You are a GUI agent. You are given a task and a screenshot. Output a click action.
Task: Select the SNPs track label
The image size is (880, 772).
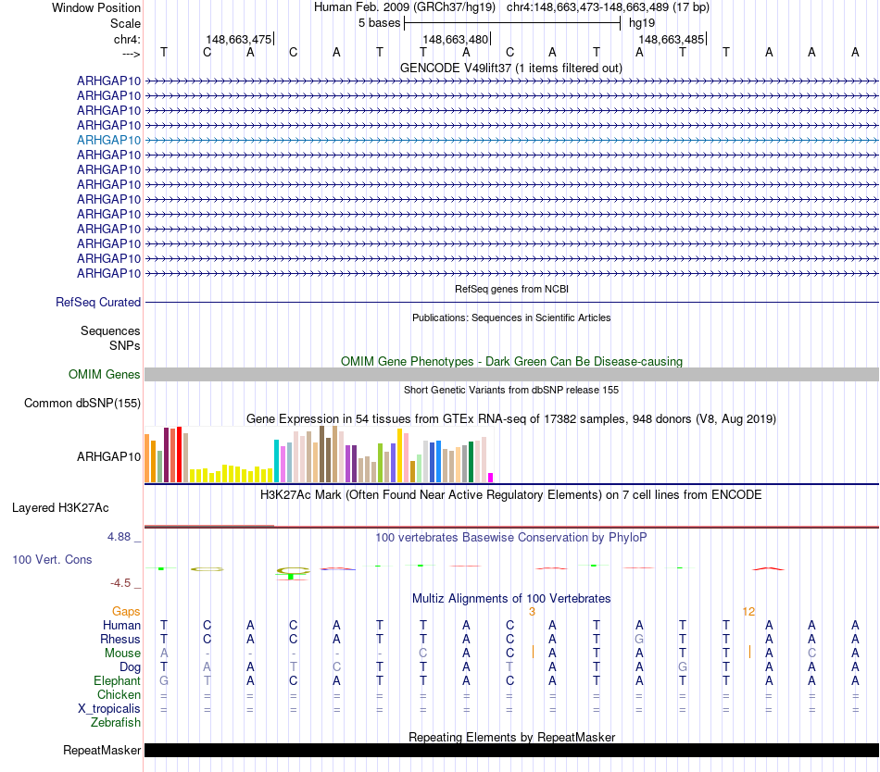[125, 345]
